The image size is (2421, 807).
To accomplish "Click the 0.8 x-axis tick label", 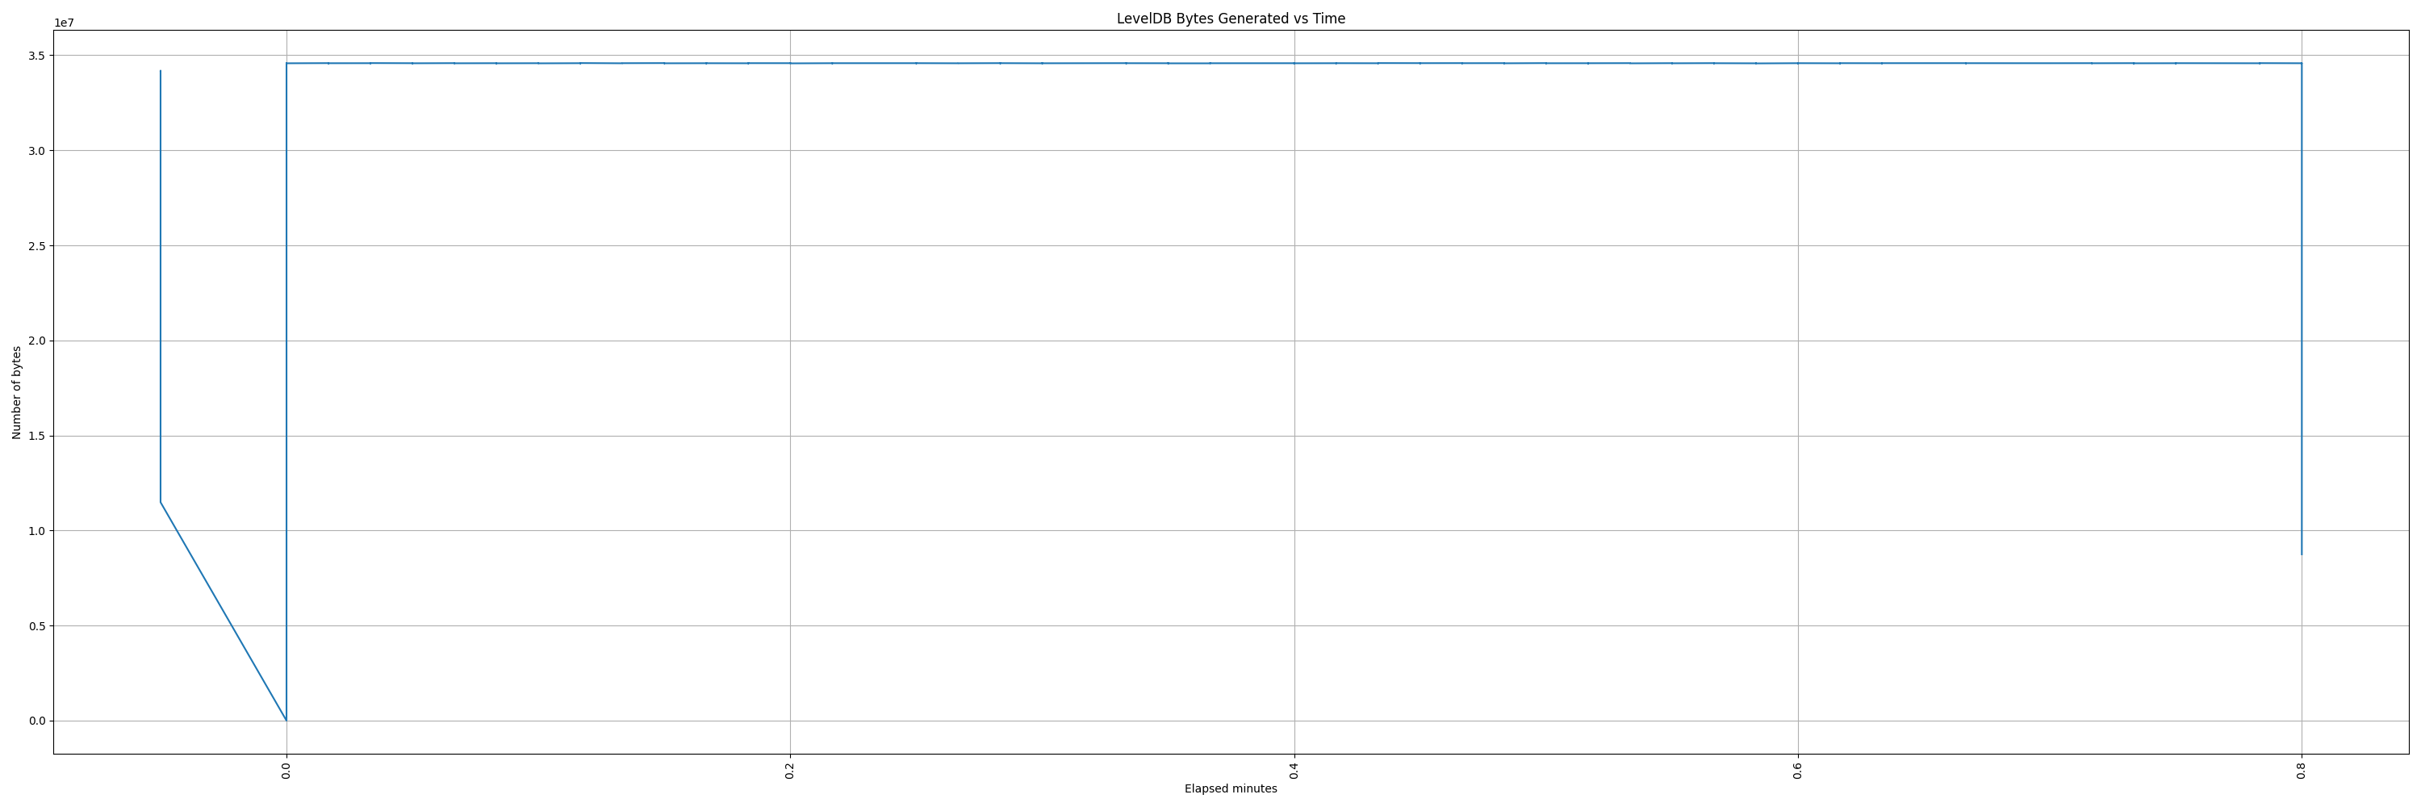I will coord(2302,771).
